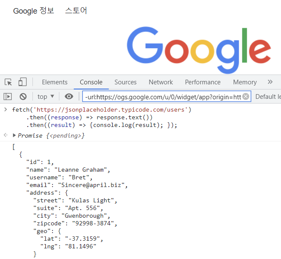Image resolution: width=281 pixels, height=259 pixels.
Task: Open the Performance tab
Action: [x=203, y=82]
